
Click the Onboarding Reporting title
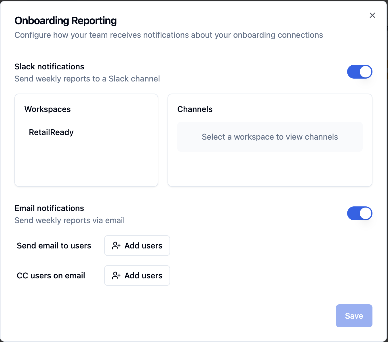pos(66,21)
